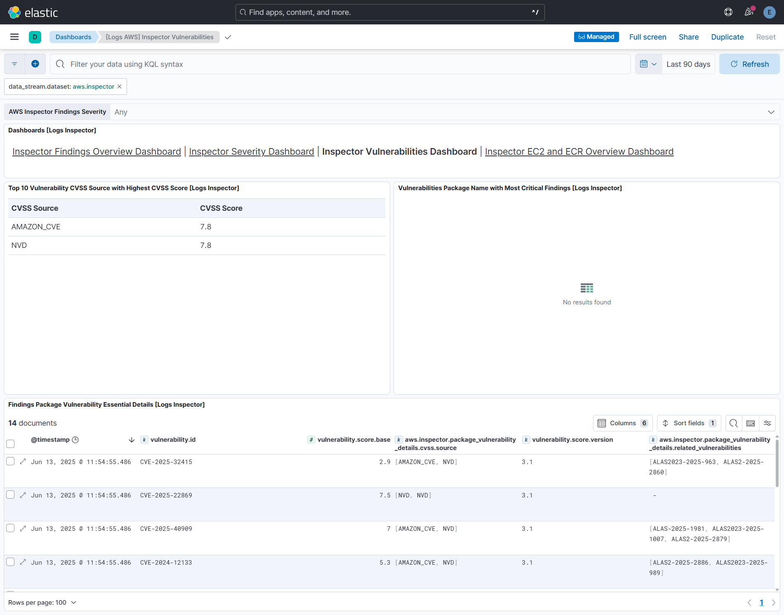Open the filter options icon left of the plus
This screenshot has height=615, width=784.
14,64
